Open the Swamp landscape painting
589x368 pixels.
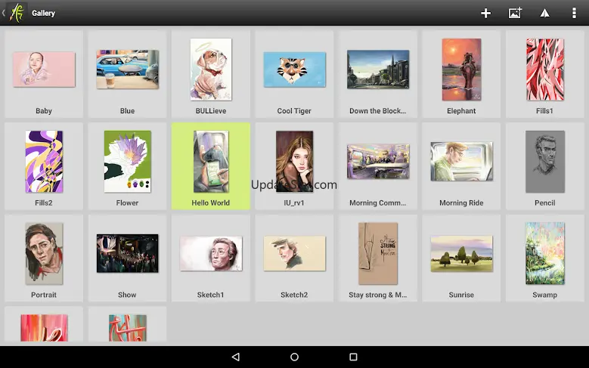click(x=544, y=253)
